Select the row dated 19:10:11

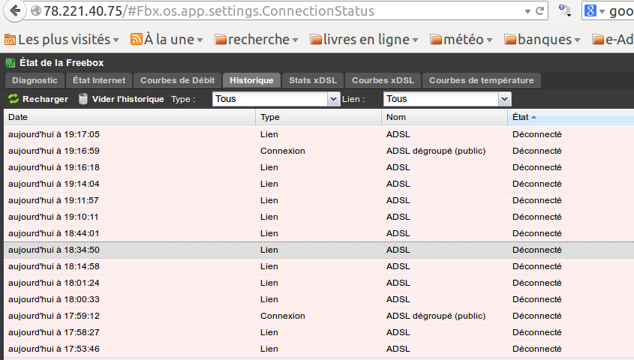click(319, 217)
